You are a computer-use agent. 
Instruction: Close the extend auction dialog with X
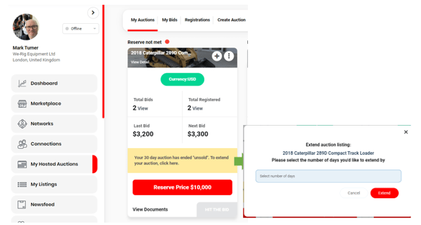pos(406,132)
